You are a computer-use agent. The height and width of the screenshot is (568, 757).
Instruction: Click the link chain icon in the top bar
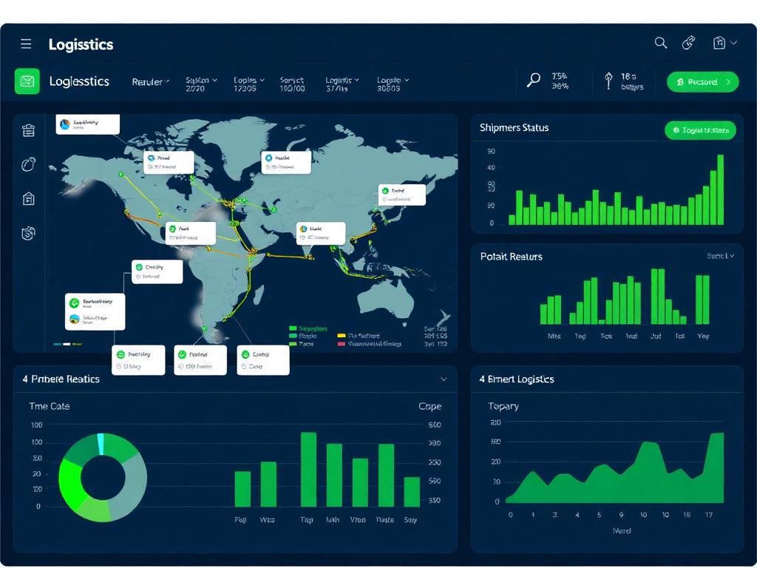tap(688, 42)
